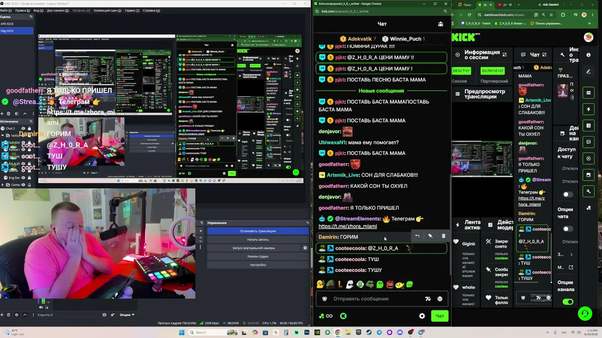602x338 pixels.
Task: Click the stream preview thumbnail in the dashboard
Action: tap(482, 159)
